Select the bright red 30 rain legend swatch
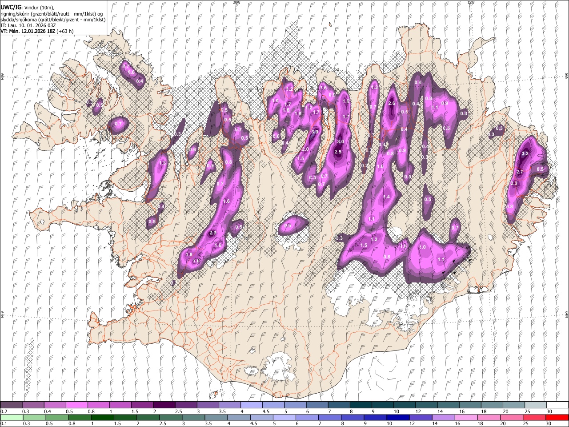569x427 pixels. 557,417
